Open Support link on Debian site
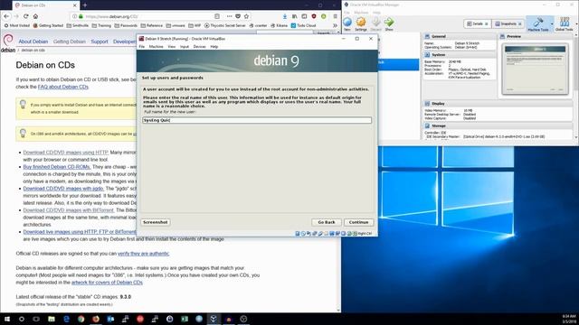 coord(100,42)
